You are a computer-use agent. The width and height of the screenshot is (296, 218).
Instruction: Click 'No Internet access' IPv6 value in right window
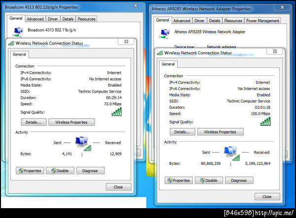pyautogui.click(x=254, y=89)
